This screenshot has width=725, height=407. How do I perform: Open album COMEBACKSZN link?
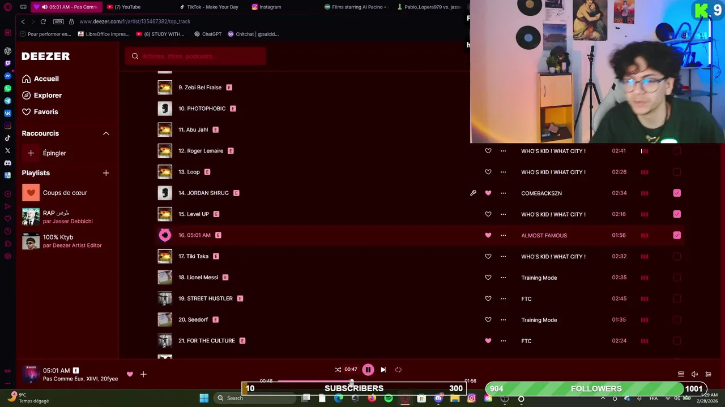click(541, 193)
